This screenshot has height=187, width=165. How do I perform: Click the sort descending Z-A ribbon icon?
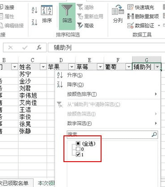pos(34,22)
